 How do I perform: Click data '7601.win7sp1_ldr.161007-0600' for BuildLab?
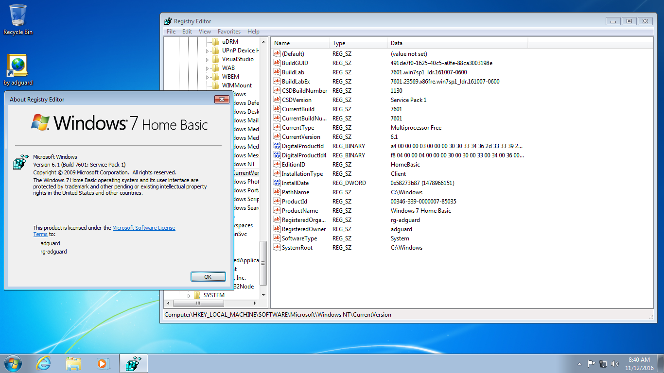tap(429, 72)
